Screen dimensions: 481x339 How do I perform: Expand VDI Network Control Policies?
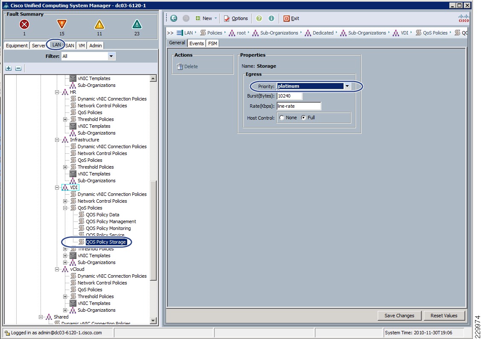(x=65, y=201)
